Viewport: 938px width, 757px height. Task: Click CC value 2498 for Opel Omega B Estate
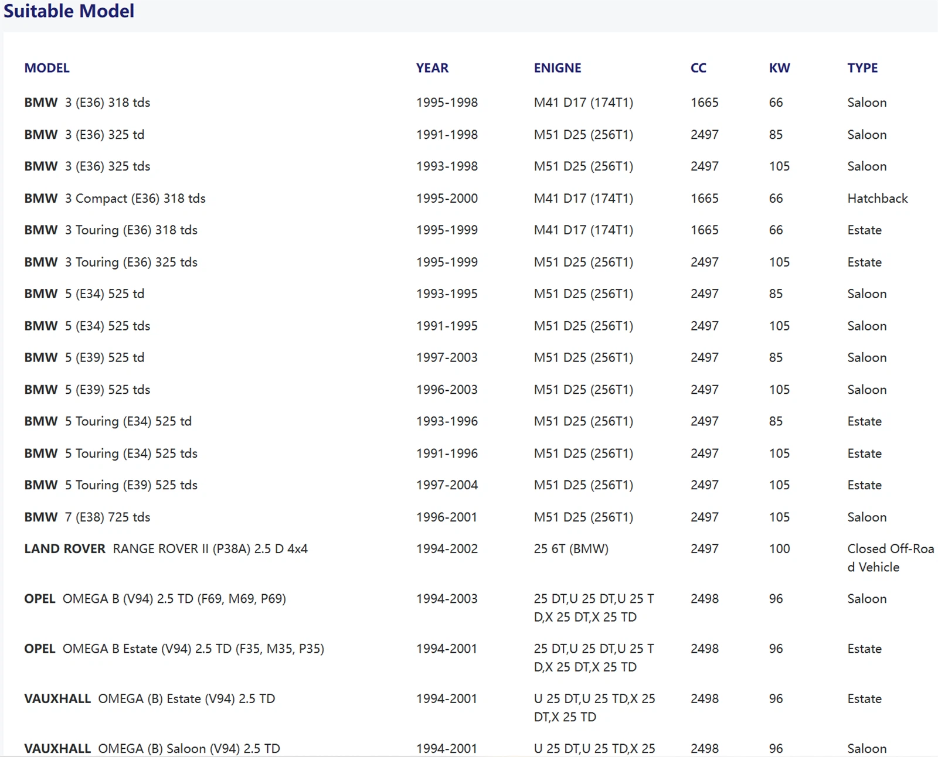pos(704,649)
